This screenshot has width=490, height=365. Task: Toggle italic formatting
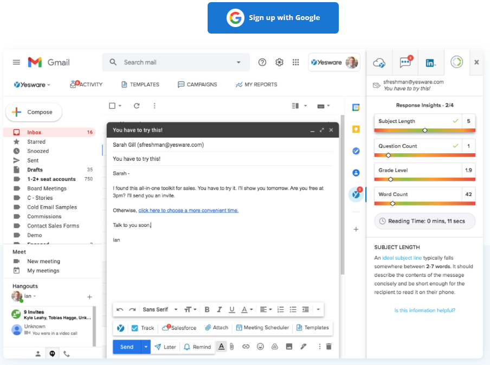pyautogui.click(x=220, y=309)
